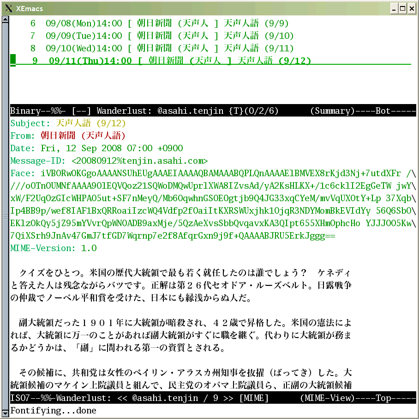Click the XEmacs title bar text
This screenshot has height=419, width=419.
coord(30,9)
